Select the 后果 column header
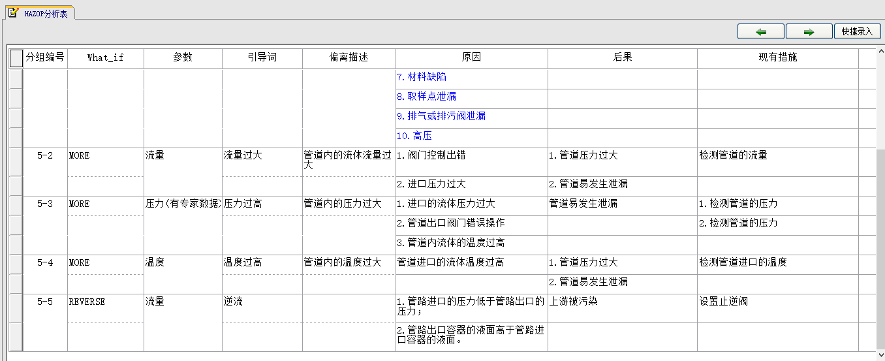 [x=623, y=57]
